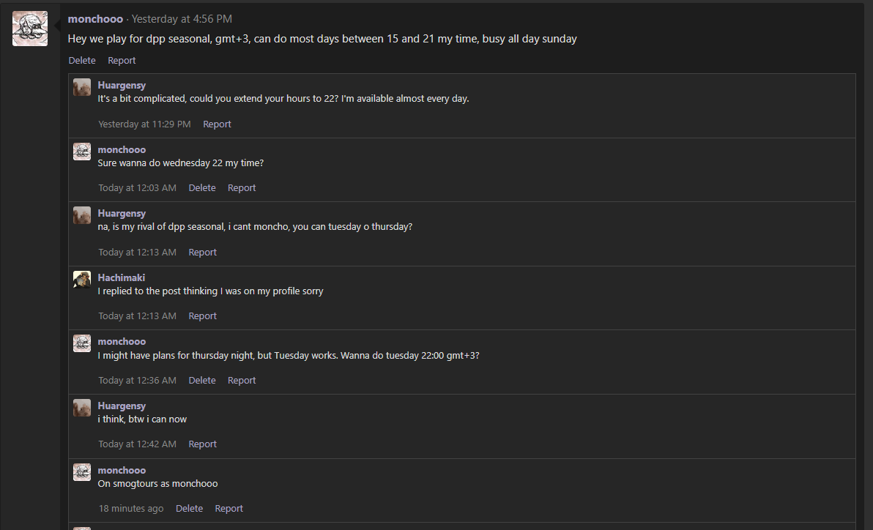
Task: Click Huargensy's avatar beside "It's a bit complicated" comment
Action: tap(82, 87)
